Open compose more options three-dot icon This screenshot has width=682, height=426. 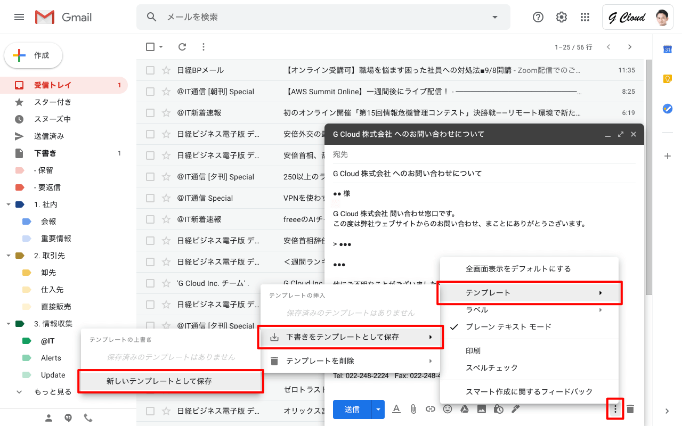(615, 409)
